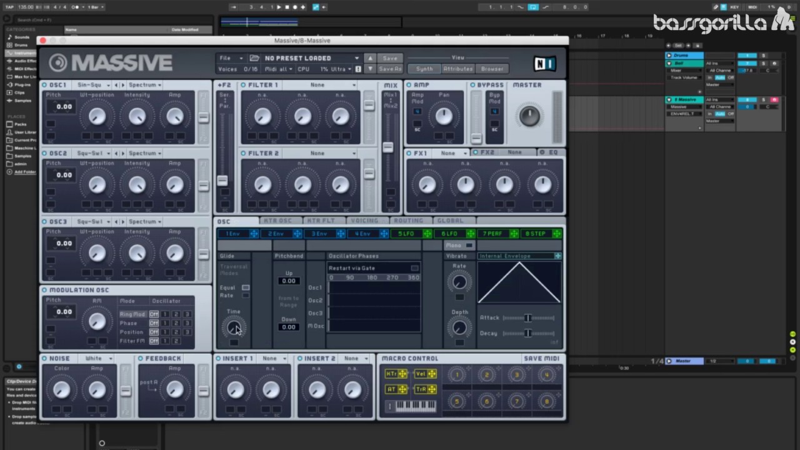Click Macro knob 6
800x450 pixels.
point(486,401)
